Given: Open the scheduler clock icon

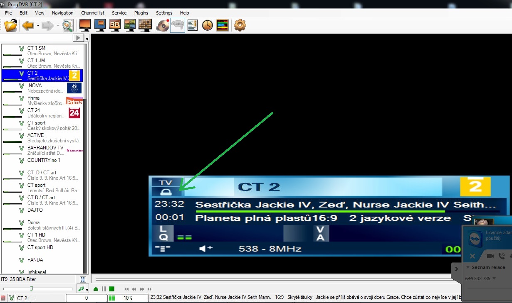Looking at the screenshot, I should point(207,25).
